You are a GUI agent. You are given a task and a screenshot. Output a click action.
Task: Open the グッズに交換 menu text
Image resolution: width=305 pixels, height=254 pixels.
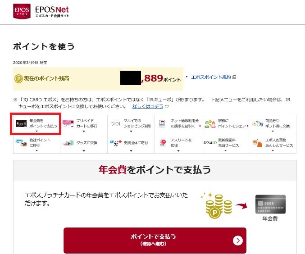(87, 143)
